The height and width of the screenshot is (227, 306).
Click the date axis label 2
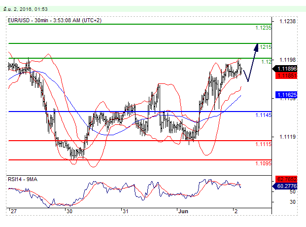pos(236,211)
